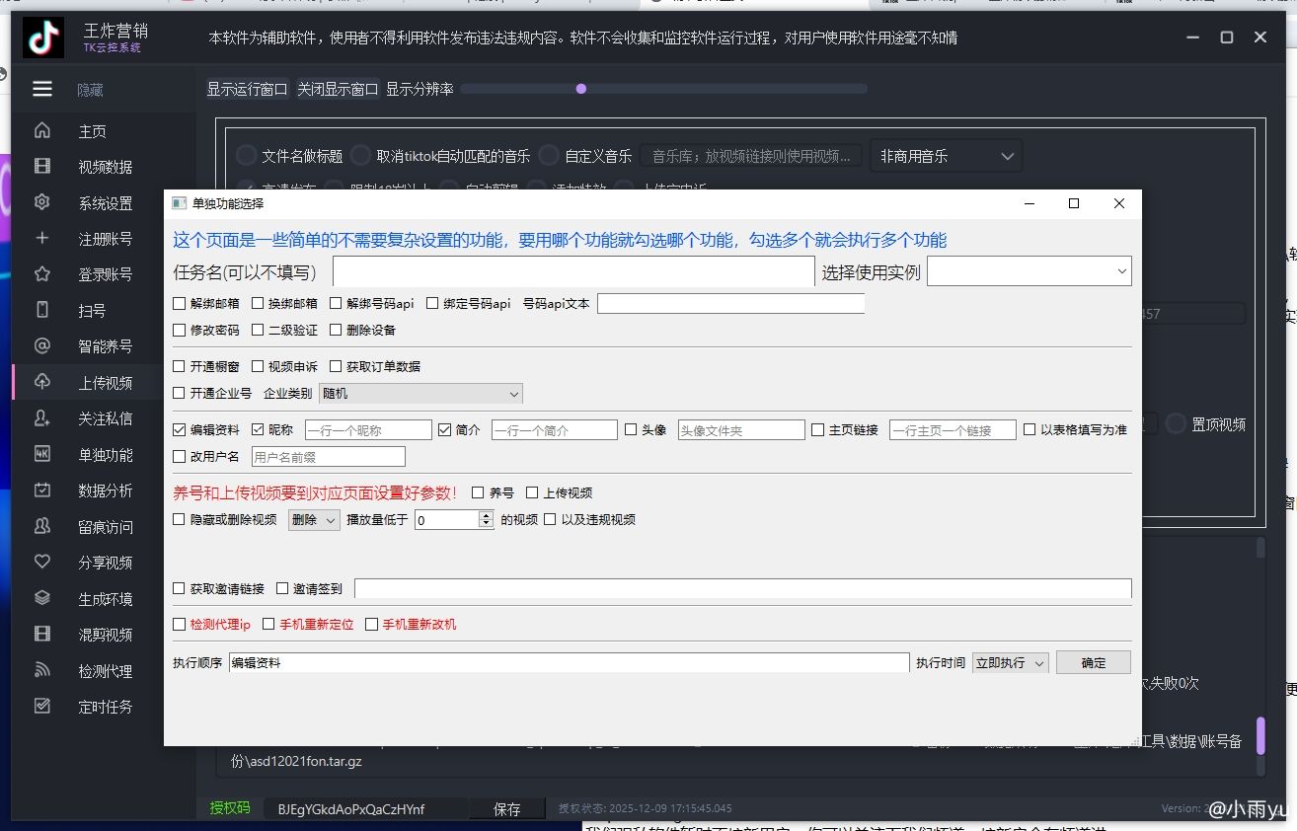
Task: Tick the 检测代理ip checkbox
Action: point(179,624)
